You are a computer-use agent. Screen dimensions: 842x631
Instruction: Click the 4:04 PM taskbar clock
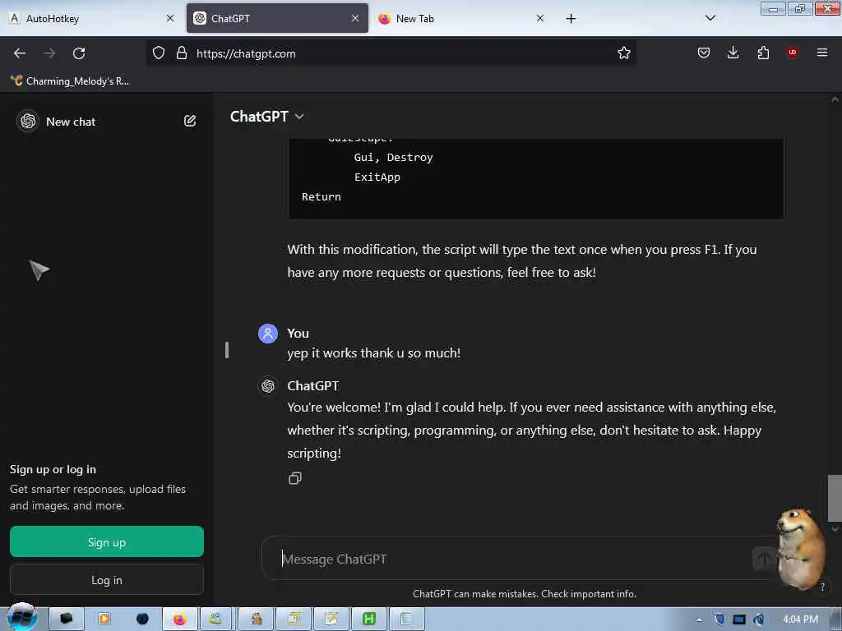pyautogui.click(x=799, y=619)
